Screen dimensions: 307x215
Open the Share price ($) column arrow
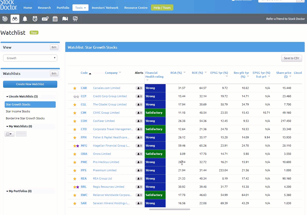click(x=290, y=76)
